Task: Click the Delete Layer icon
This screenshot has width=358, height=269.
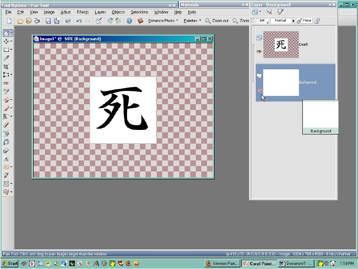Action: click(269, 11)
